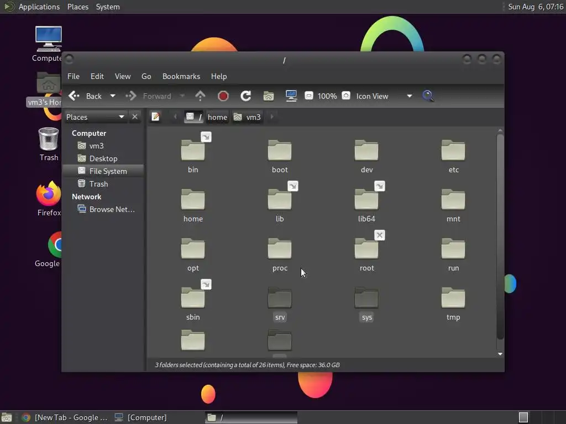The height and width of the screenshot is (424, 566).
Task: Open the File menu
Action: (74, 76)
